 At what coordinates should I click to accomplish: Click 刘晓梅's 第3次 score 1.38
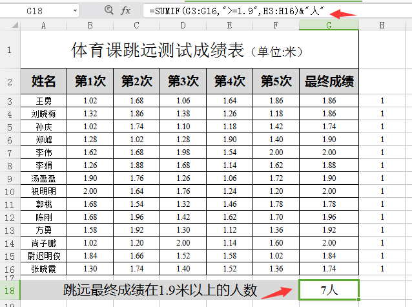[x=183, y=114]
